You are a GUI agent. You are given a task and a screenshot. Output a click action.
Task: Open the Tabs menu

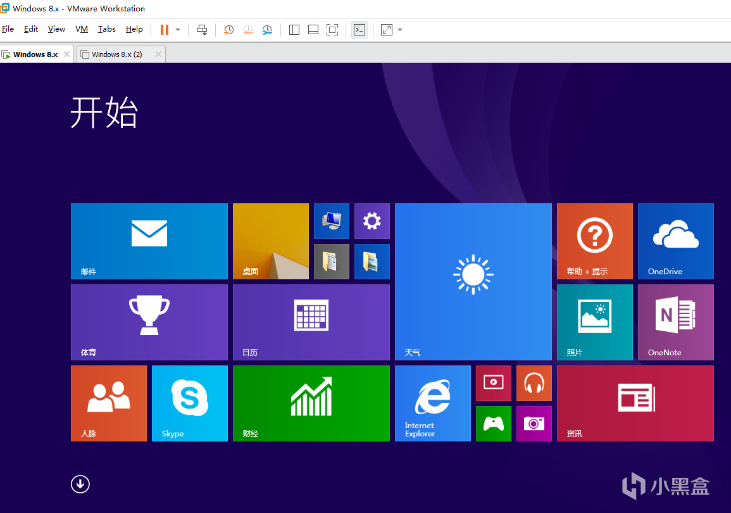pyautogui.click(x=107, y=29)
